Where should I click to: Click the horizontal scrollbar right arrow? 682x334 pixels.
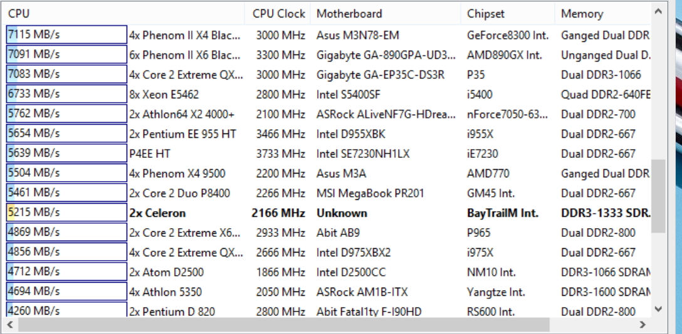click(x=643, y=325)
